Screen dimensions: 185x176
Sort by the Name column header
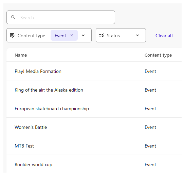pyautogui.click(x=21, y=55)
